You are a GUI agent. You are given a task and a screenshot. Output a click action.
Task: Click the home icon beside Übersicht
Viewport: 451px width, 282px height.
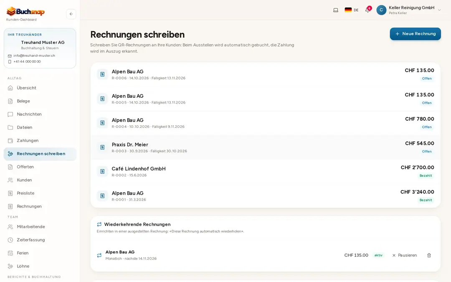tap(10, 88)
